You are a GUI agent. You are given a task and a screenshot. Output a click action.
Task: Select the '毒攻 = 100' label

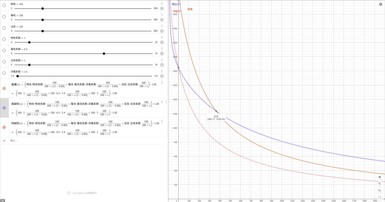coord(17,15)
